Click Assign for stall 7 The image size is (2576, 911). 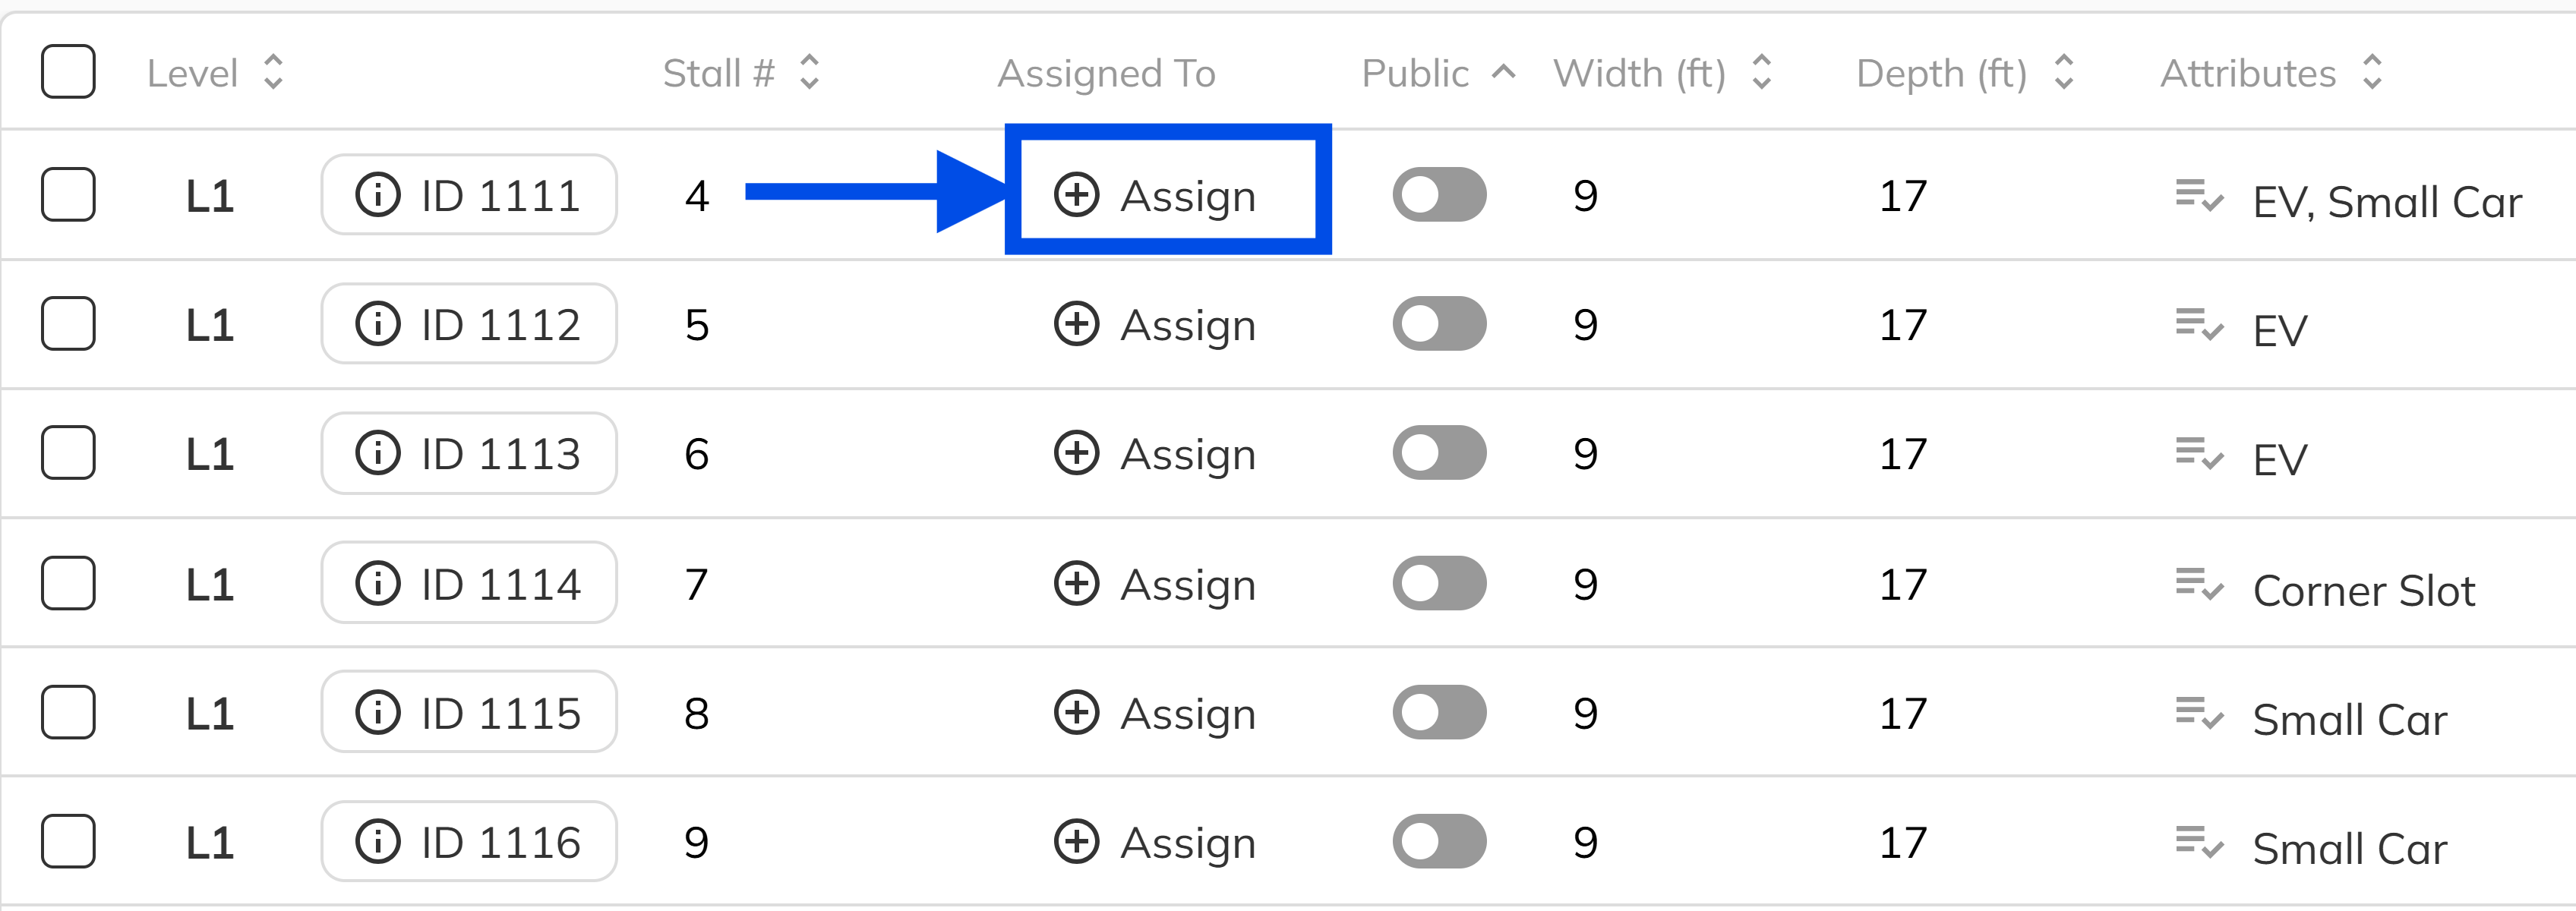pyautogui.click(x=1155, y=582)
